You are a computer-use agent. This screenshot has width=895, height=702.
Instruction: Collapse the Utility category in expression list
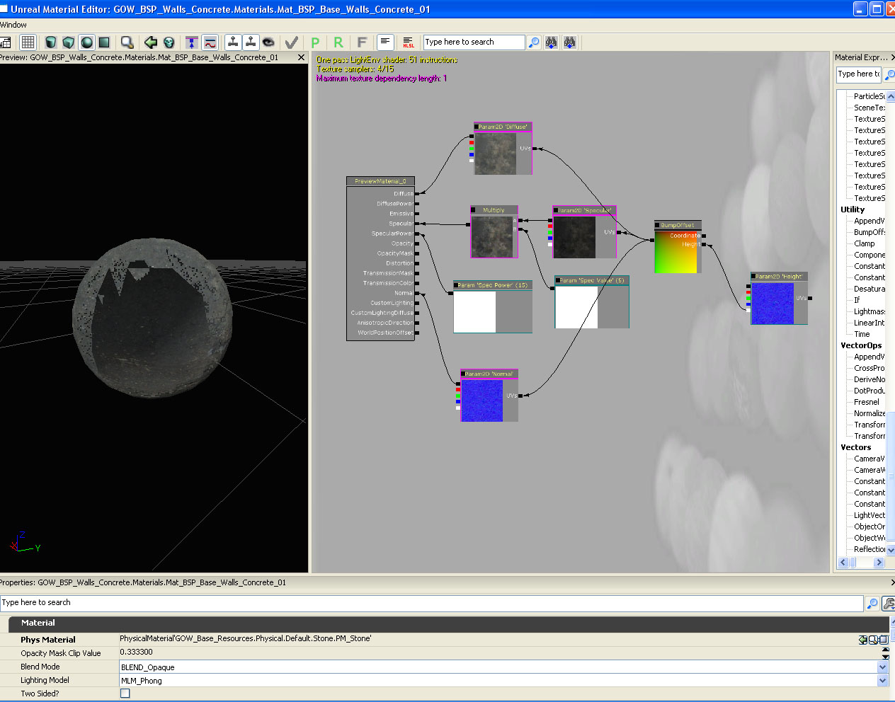click(853, 209)
